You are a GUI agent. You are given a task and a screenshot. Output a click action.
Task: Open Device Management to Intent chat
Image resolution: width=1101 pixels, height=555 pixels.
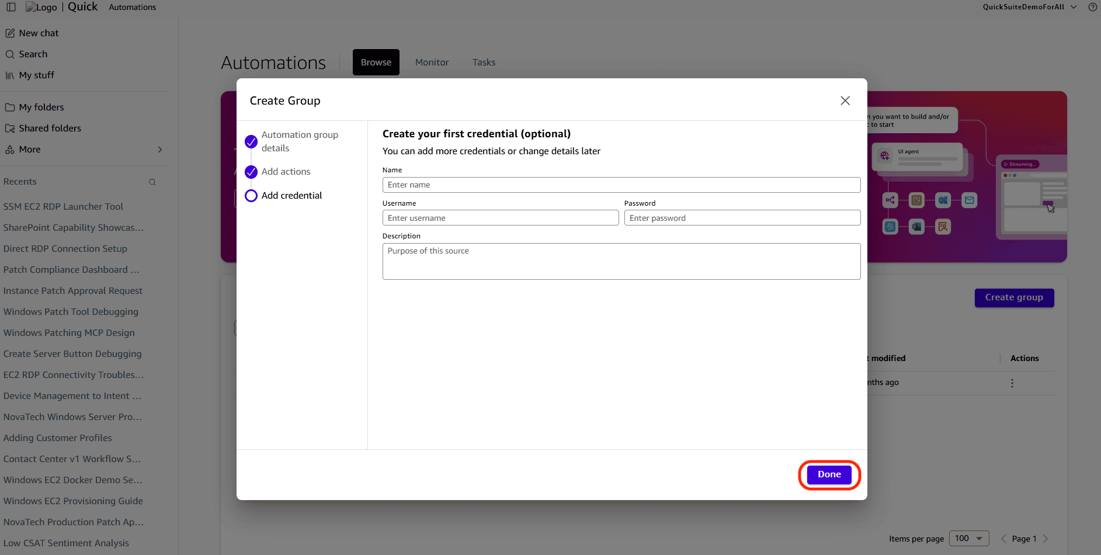[x=72, y=396]
